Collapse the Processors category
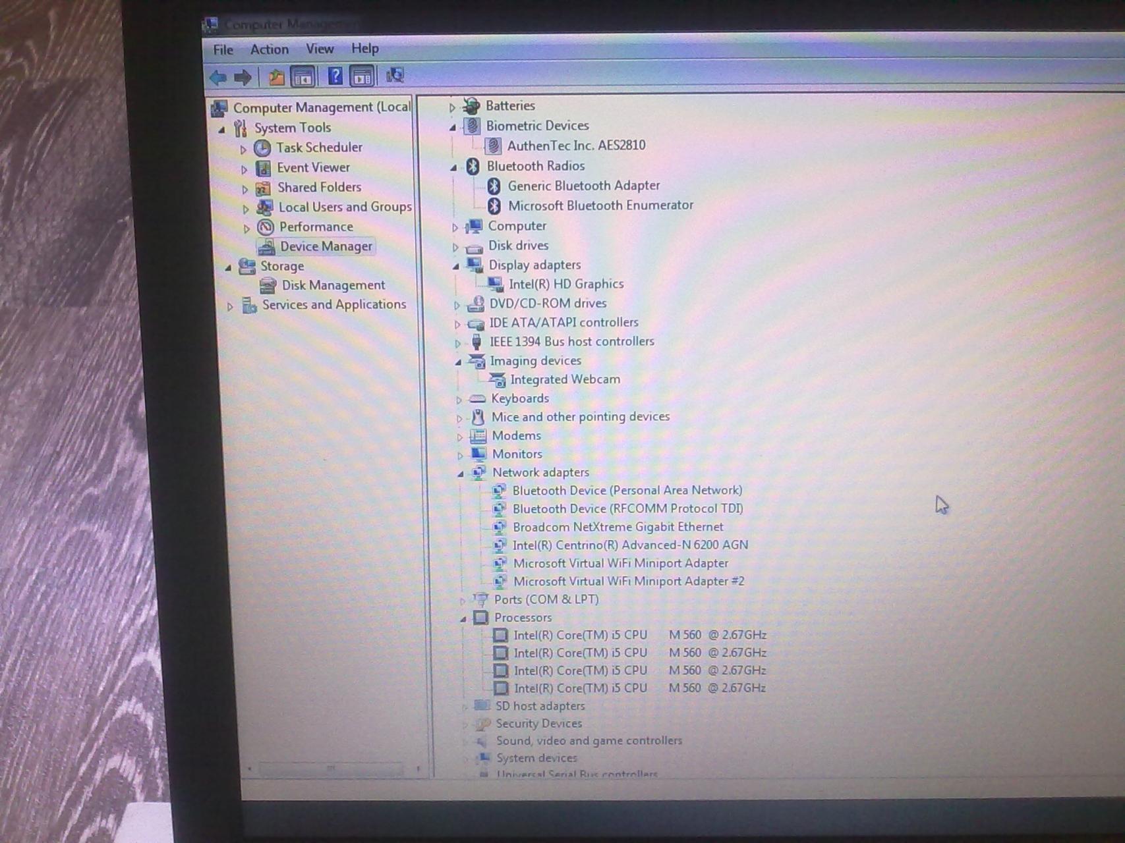This screenshot has height=843, width=1125. (463, 618)
